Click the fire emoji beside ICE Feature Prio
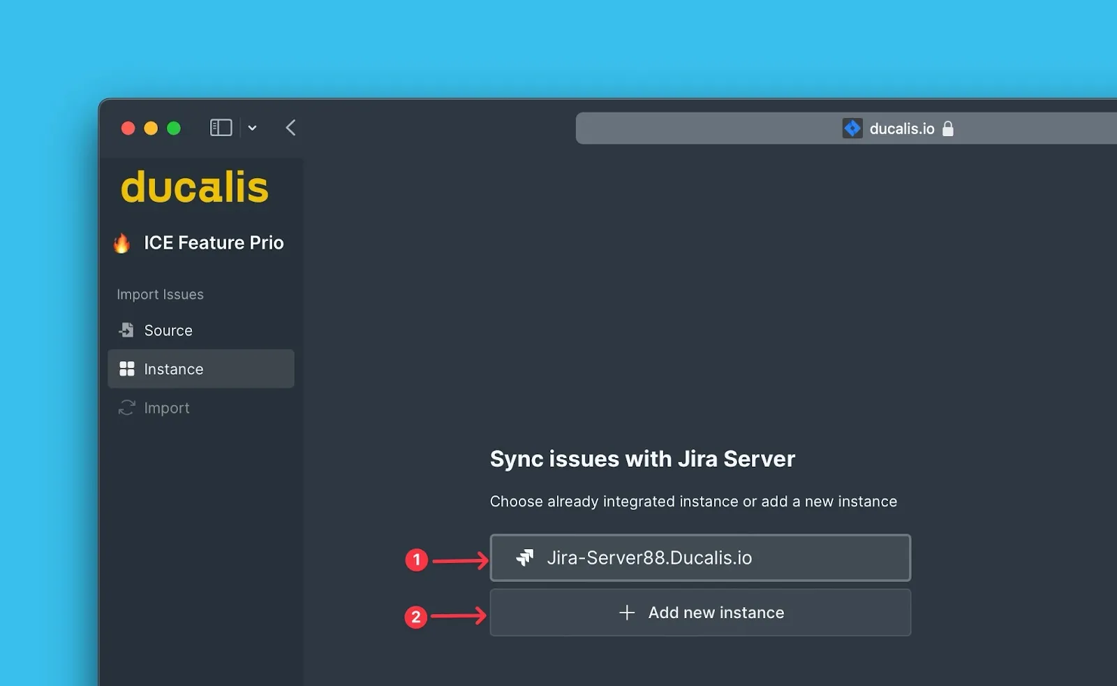1117x686 pixels. 122,243
